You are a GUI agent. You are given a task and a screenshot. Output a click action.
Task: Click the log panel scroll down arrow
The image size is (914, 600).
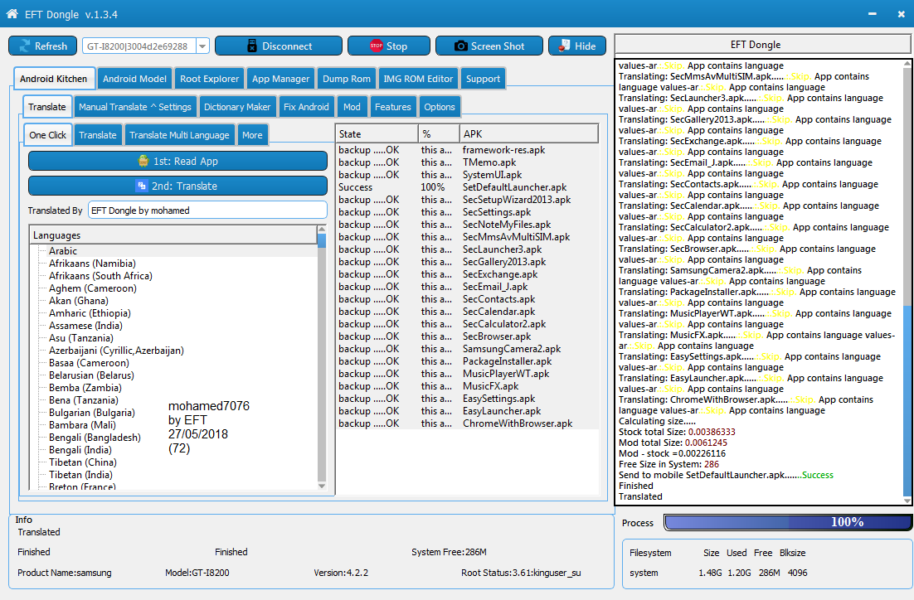point(907,500)
